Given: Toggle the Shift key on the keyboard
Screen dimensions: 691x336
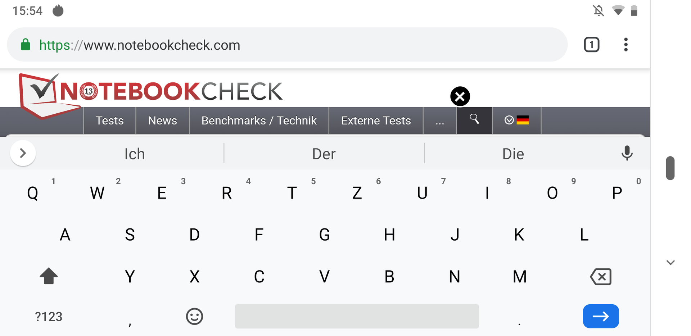Looking at the screenshot, I should click(x=49, y=276).
